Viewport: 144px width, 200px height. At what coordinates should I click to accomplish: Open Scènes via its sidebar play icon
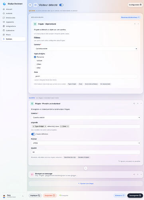(x=4, y=39)
